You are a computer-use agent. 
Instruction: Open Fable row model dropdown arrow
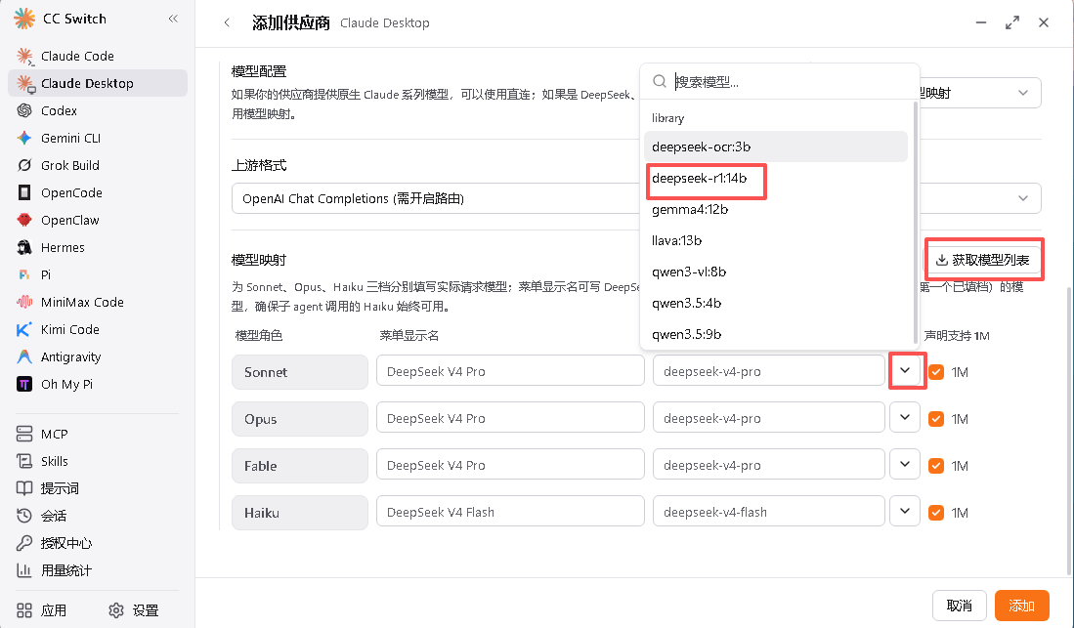tap(905, 464)
